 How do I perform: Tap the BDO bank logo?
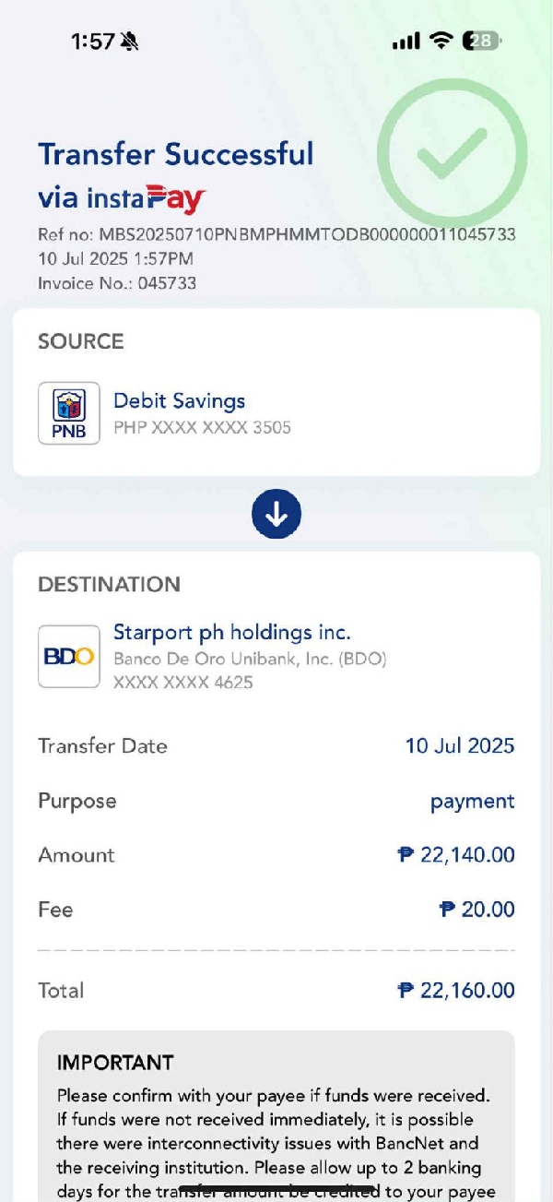pyautogui.click(x=69, y=656)
